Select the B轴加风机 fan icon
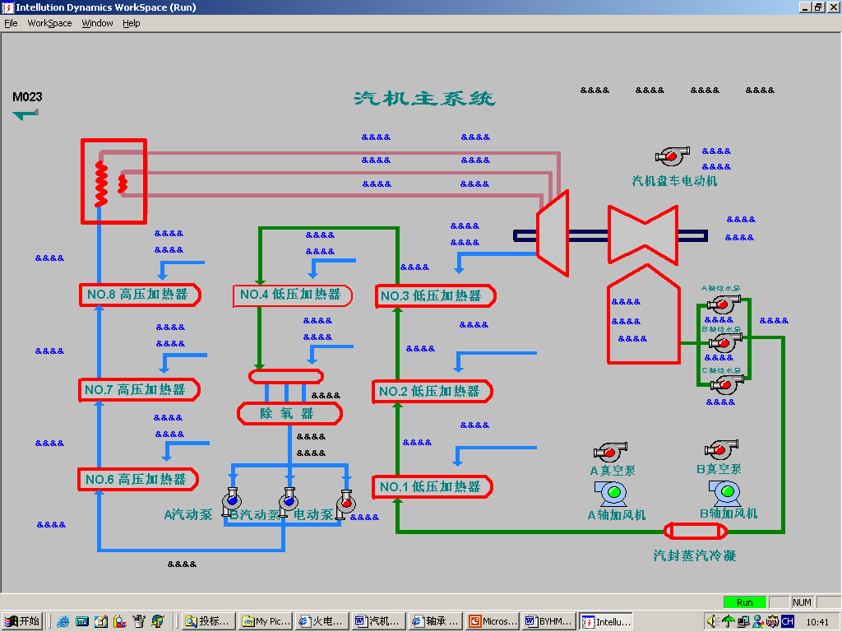The height and width of the screenshot is (632, 842). click(x=725, y=492)
